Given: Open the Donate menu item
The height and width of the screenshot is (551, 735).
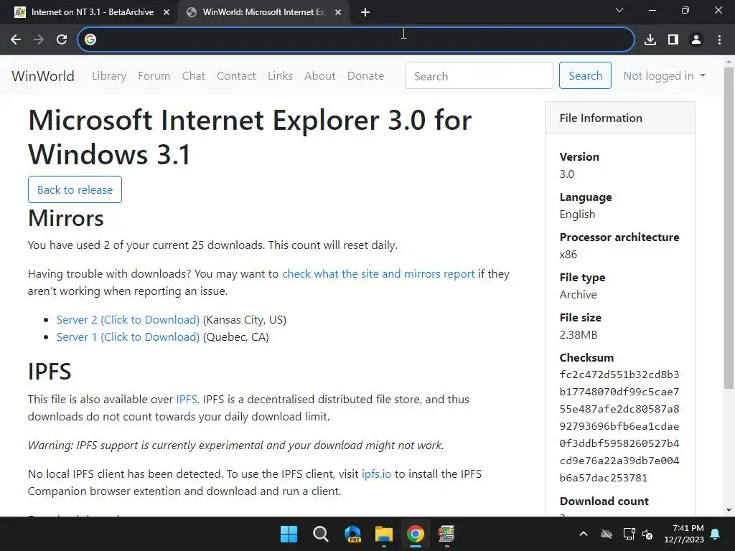Looking at the screenshot, I should point(365,76).
